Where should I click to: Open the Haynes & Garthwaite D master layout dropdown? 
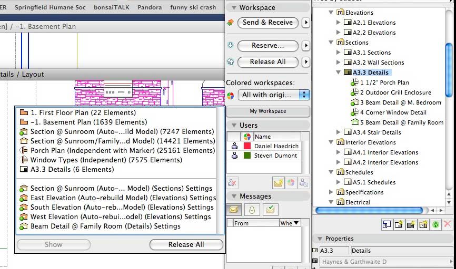click(x=386, y=262)
